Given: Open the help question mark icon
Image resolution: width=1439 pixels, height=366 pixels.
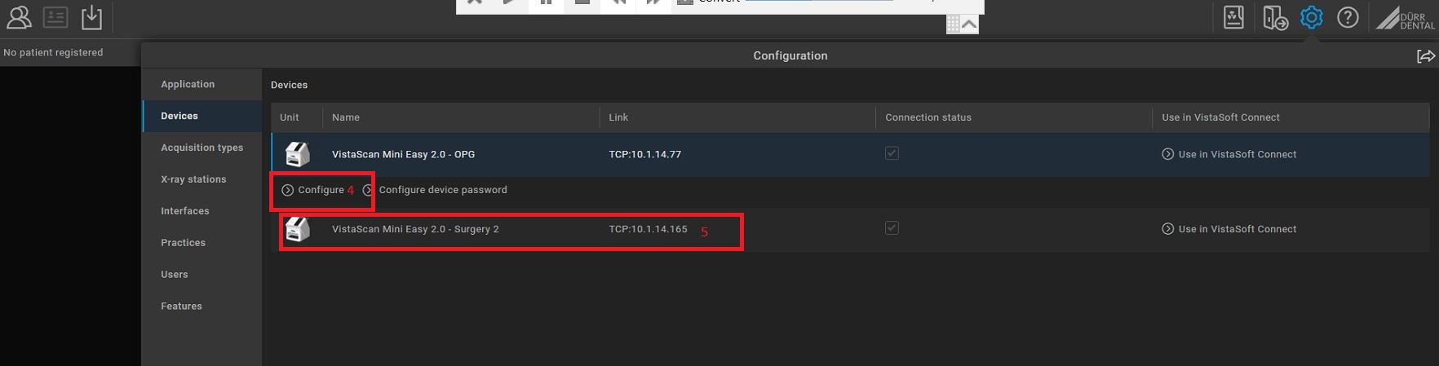Looking at the screenshot, I should coord(1348,17).
